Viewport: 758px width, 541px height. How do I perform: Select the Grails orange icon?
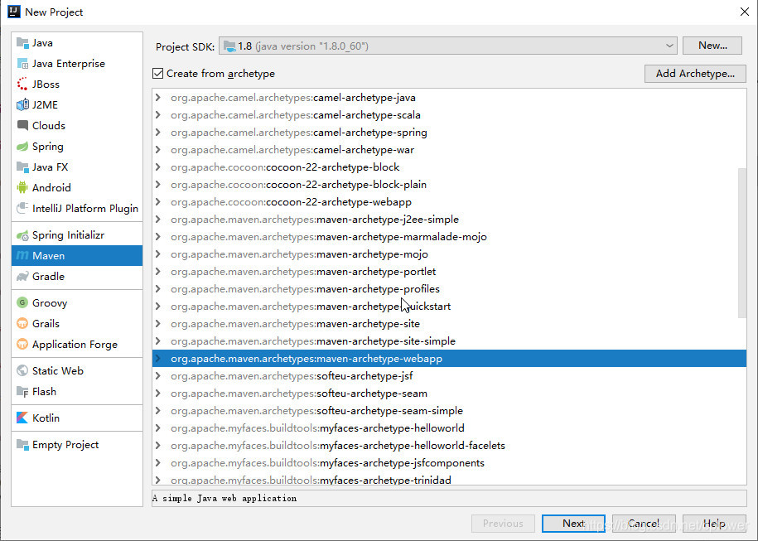click(22, 324)
